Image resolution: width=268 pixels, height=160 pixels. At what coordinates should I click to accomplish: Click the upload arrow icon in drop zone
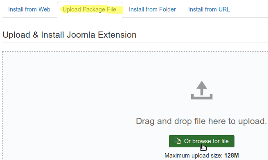click(202, 90)
